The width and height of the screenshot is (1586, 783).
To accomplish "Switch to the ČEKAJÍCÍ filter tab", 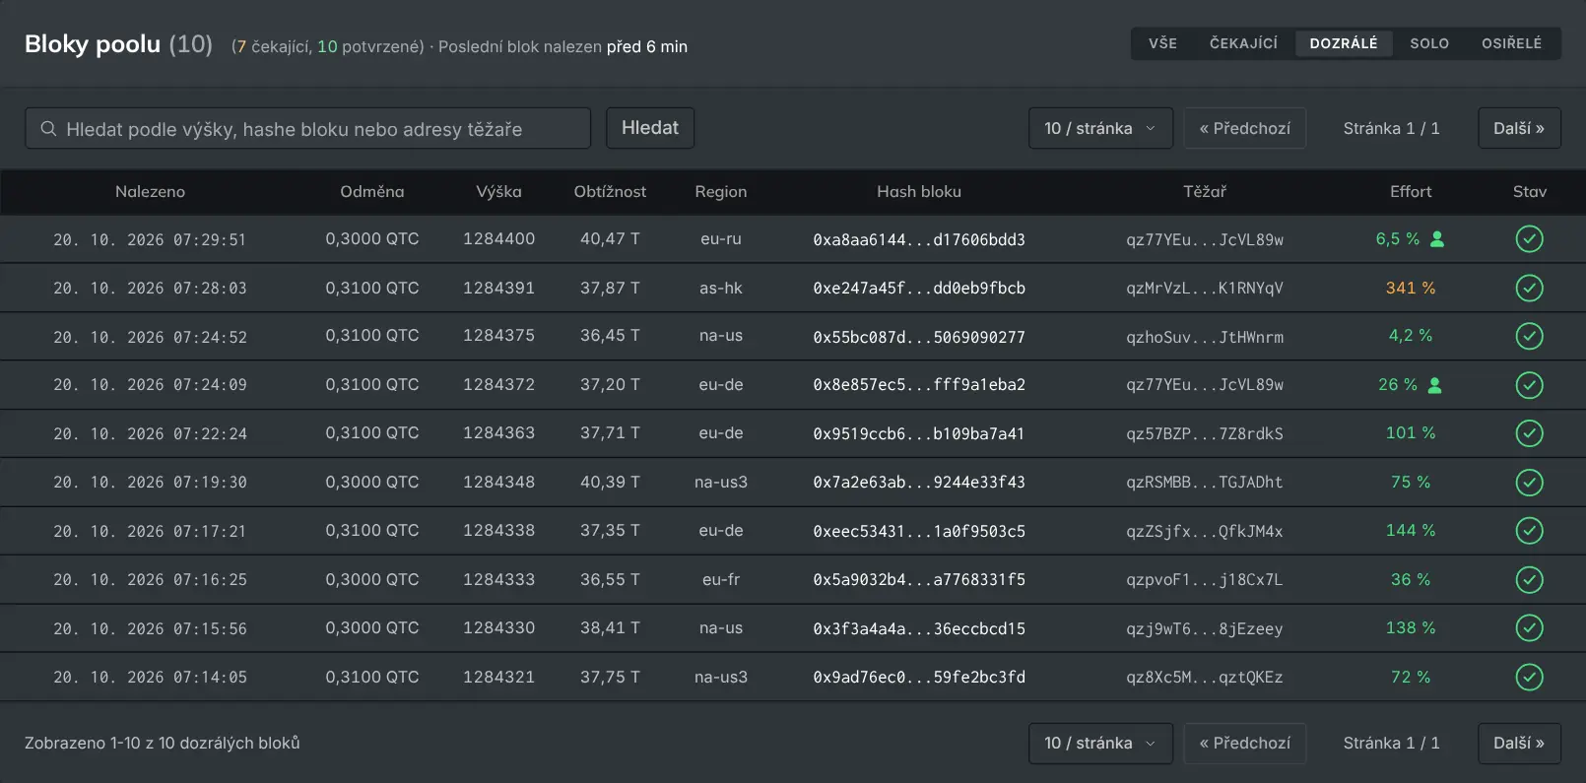I will [1243, 43].
